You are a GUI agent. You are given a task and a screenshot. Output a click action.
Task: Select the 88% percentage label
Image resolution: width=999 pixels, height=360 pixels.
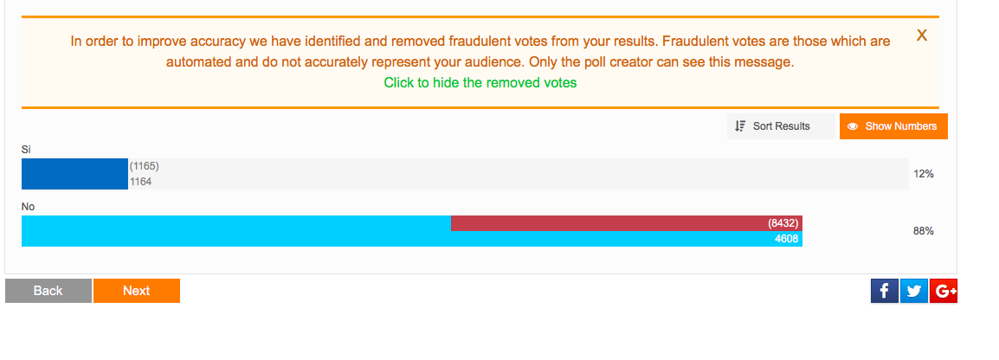pyautogui.click(x=923, y=231)
